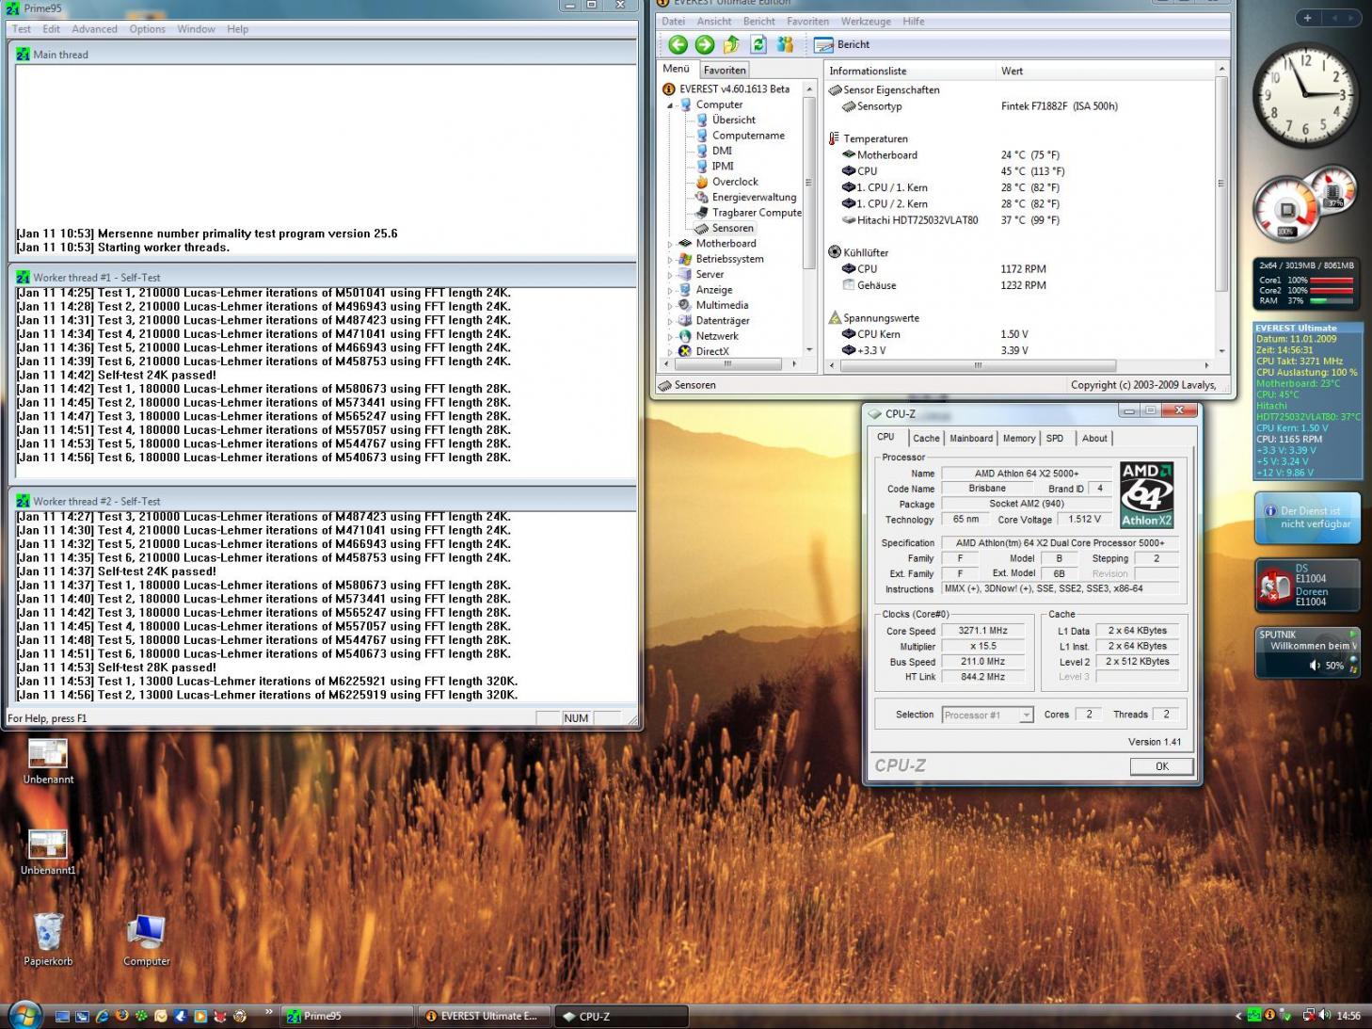This screenshot has height=1029, width=1372.
Task: Switch to EVEREST Ultimate taskbar button
Action: point(485,1016)
